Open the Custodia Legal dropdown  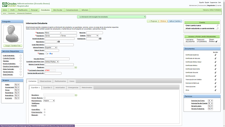pyautogui.click(x=52, y=62)
